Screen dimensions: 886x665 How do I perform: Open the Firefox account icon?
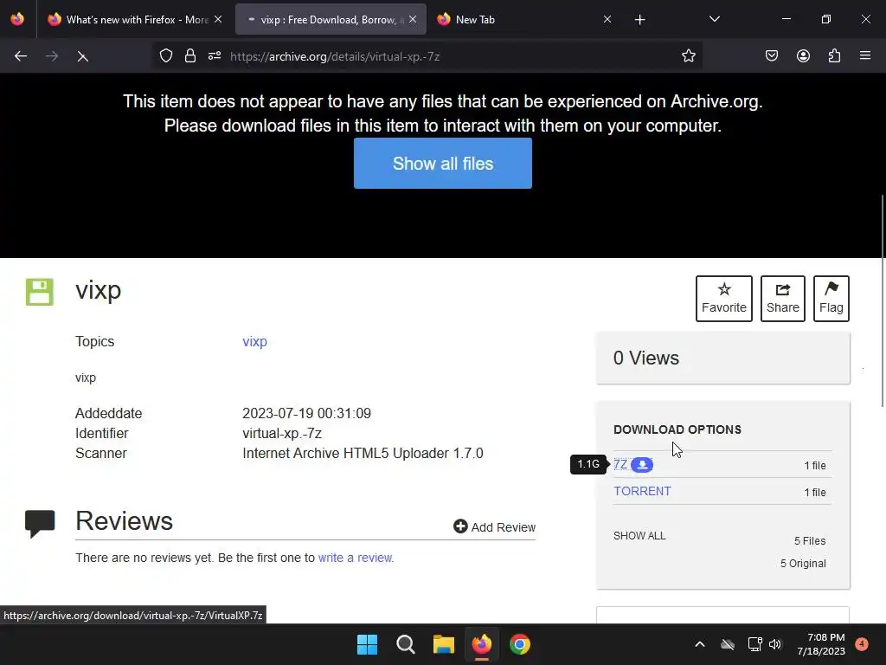803,56
